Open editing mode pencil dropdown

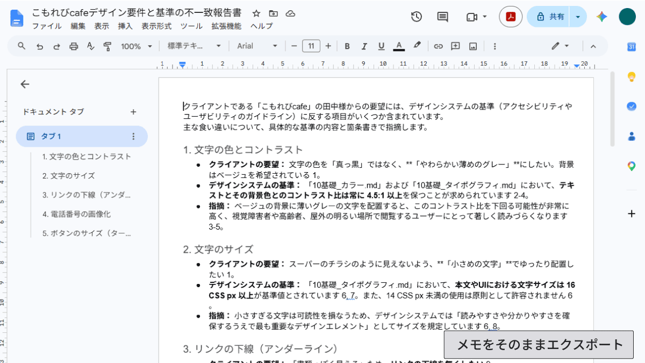point(560,46)
